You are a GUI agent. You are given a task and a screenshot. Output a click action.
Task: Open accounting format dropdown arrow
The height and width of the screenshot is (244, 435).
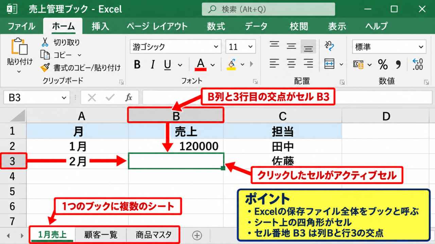[x=369, y=64]
